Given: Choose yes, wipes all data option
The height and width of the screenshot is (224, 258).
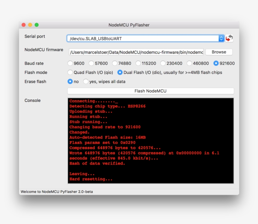Looking at the screenshot, I should coord(86,81).
